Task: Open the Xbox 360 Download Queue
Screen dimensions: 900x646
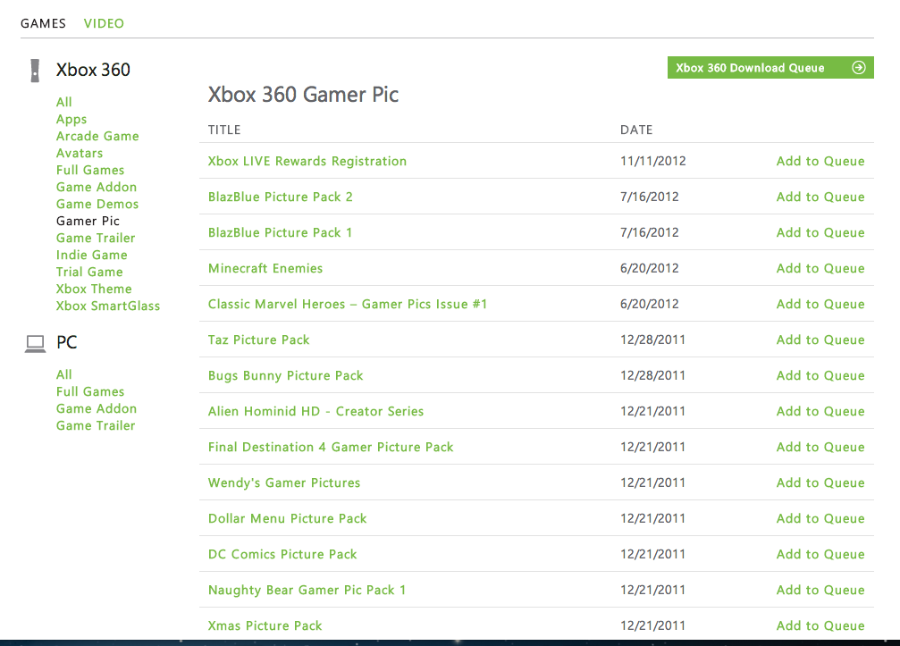Action: (770, 68)
